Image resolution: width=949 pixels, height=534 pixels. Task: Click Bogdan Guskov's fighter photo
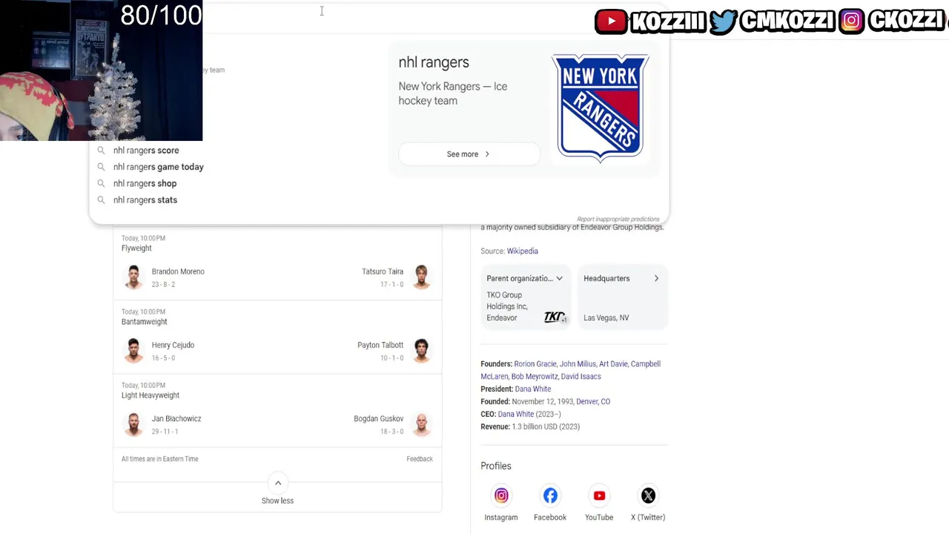(421, 424)
